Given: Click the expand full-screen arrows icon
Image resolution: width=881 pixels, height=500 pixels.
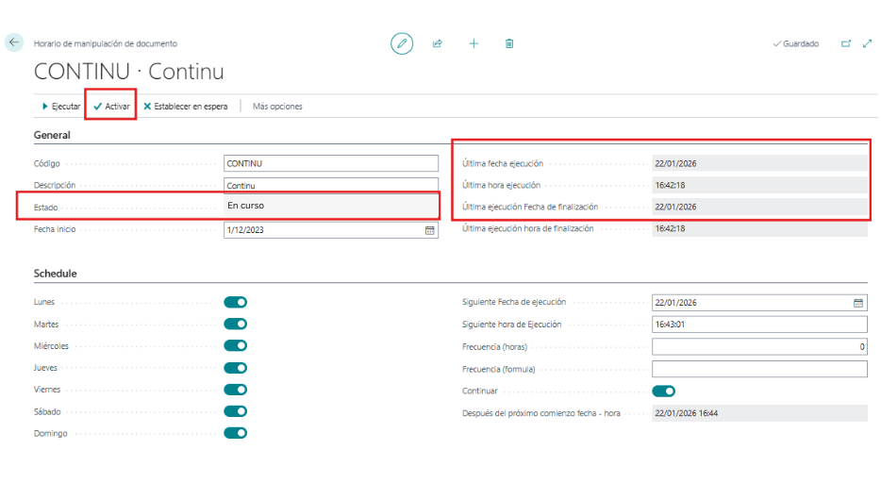Looking at the screenshot, I should click(867, 43).
